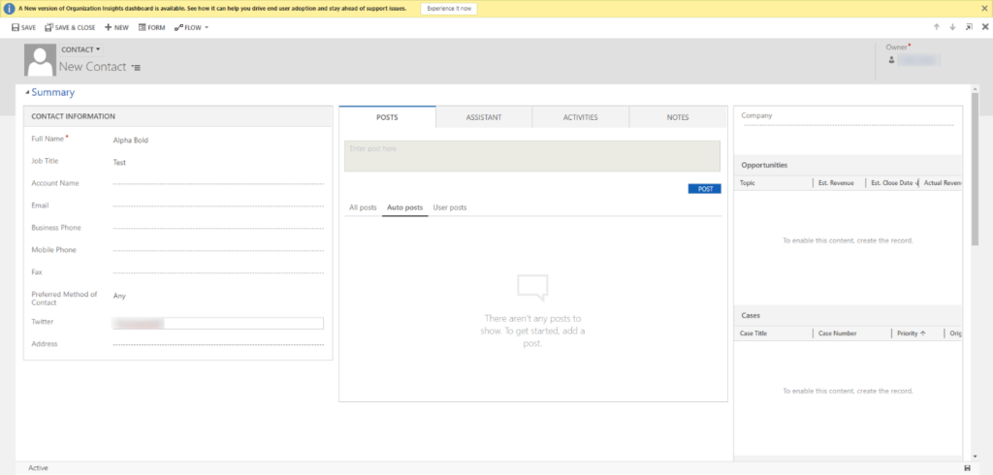993x475 pixels.
Task: Click the Account Name field
Action: tap(218, 183)
